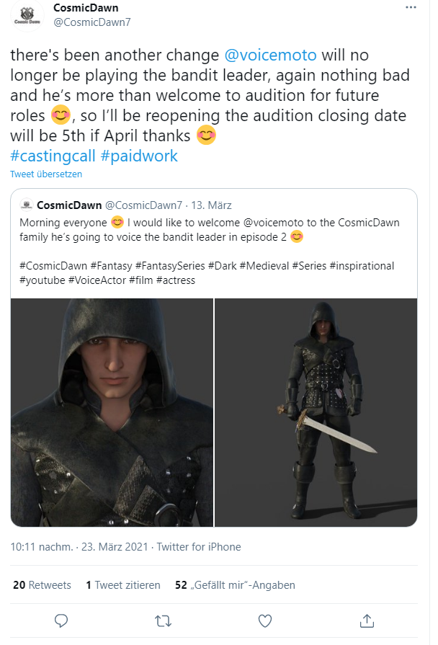Image resolution: width=438 pixels, height=645 pixels.
Task: Click Tweet übersetzen to translate
Action: 46,174
